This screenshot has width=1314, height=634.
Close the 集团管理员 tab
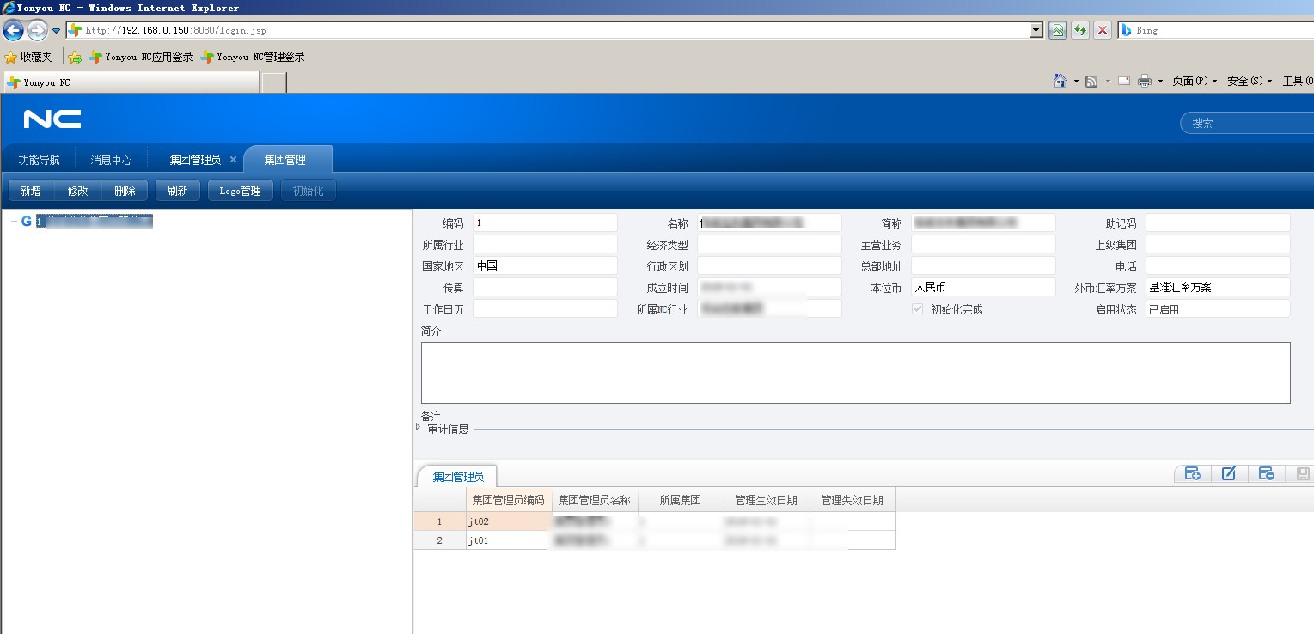tap(233, 160)
